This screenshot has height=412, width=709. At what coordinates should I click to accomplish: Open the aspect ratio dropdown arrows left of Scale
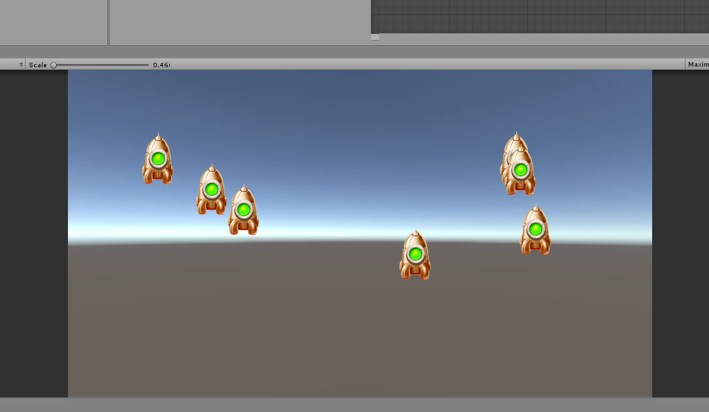click(21, 65)
